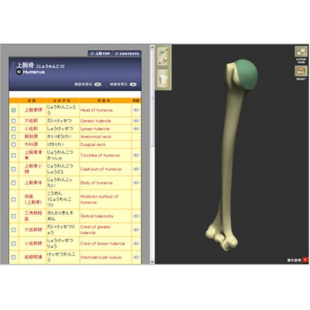Click the Japanese term in the Body of humerus row
The width and height of the screenshot is (310, 310).
(33, 183)
